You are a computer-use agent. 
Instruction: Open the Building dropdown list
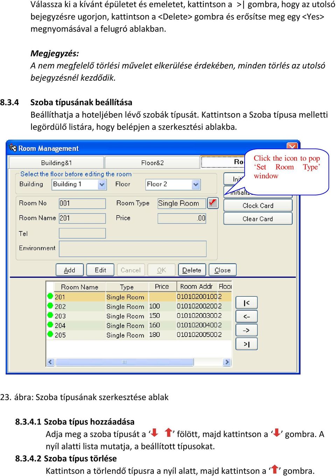102,184
